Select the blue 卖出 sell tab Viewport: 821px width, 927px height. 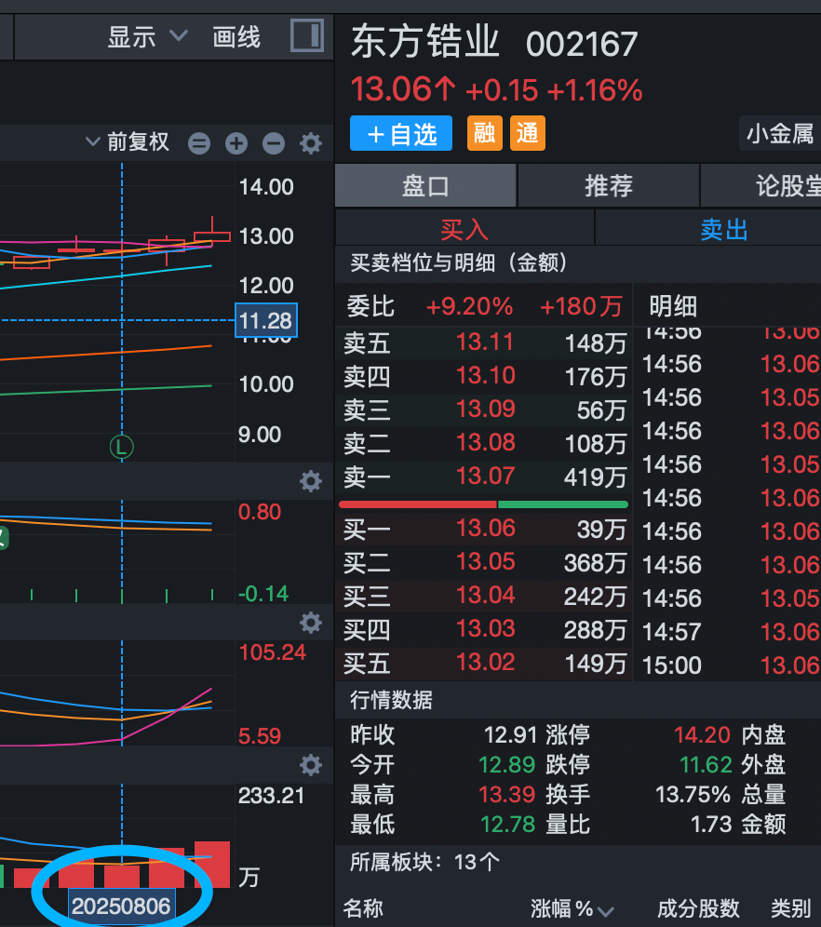point(708,229)
